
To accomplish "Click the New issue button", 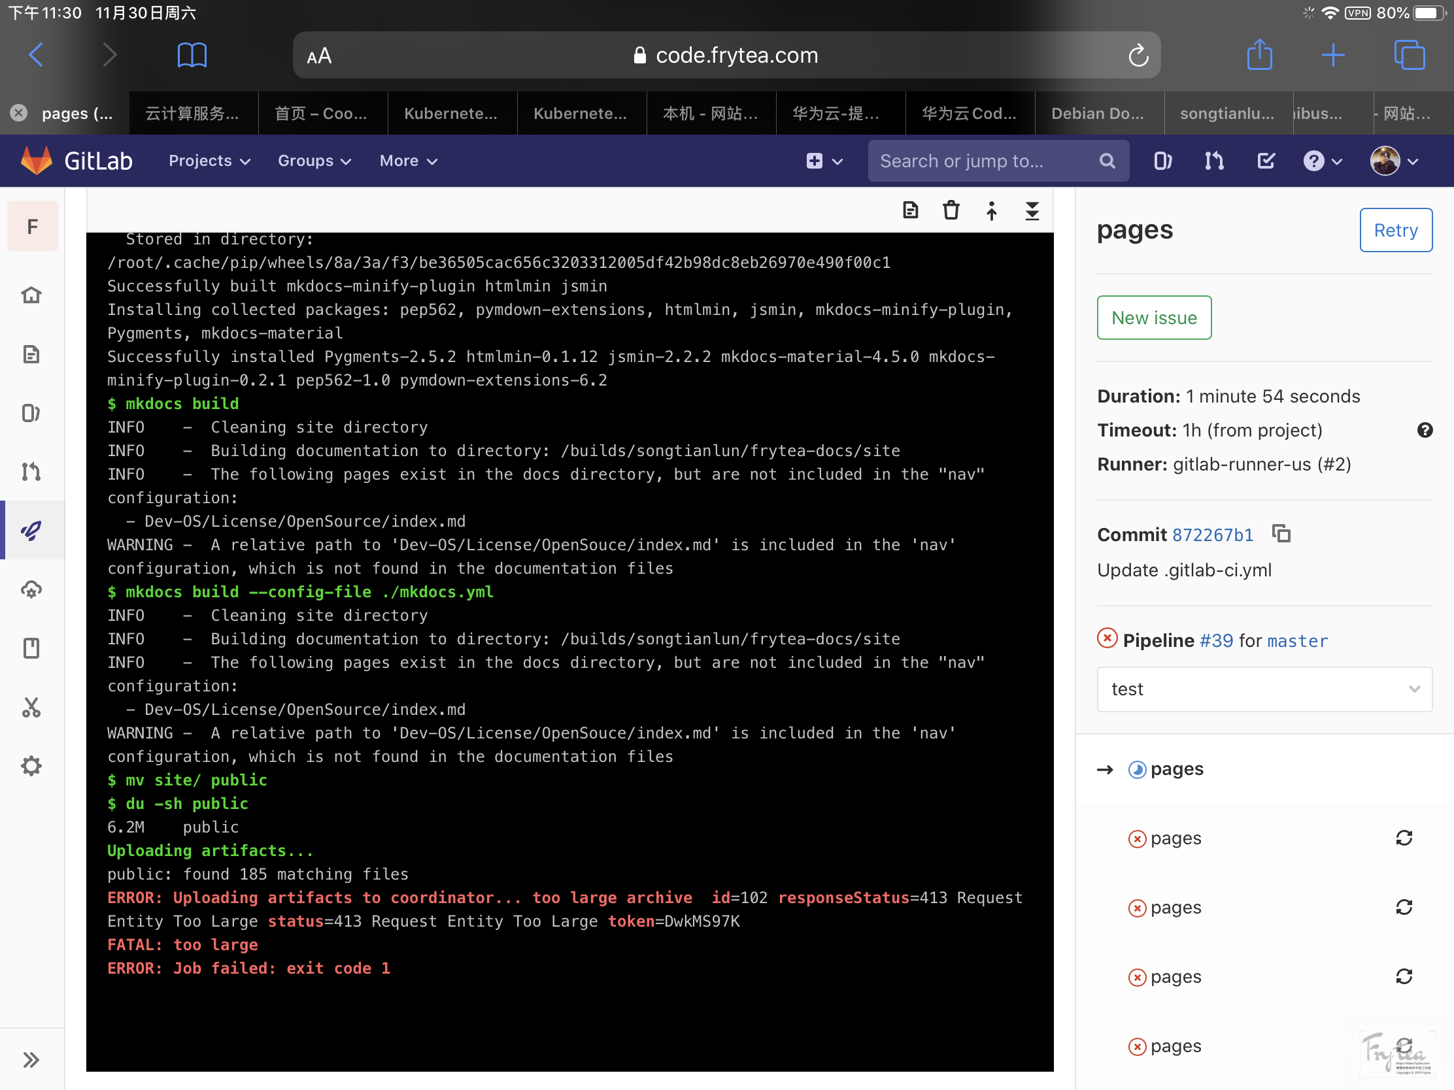I will pyautogui.click(x=1154, y=318).
